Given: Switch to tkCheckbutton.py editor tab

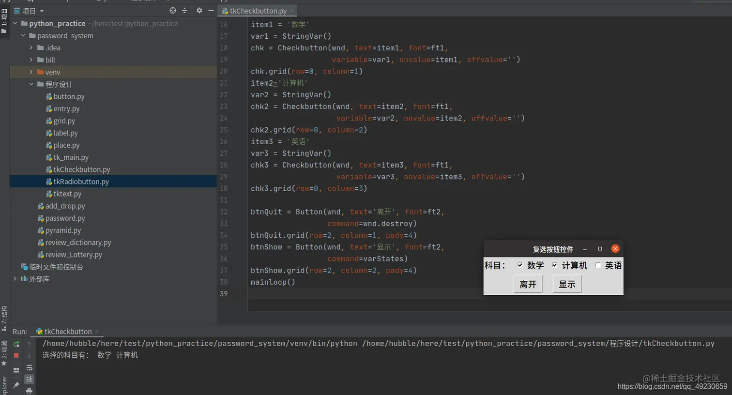Looking at the screenshot, I should [258, 11].
